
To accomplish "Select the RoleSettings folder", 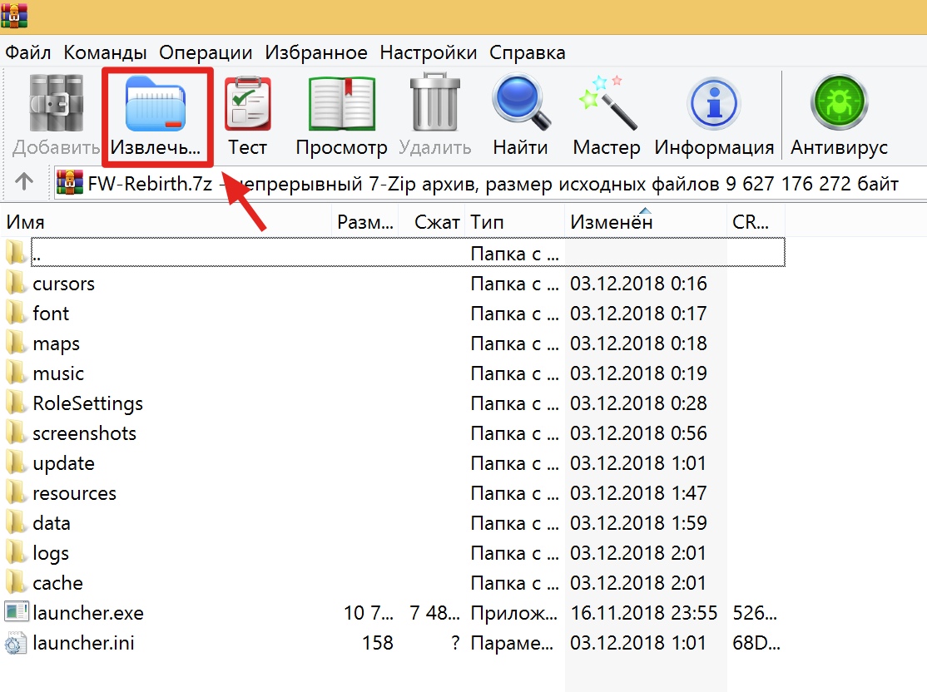I will click(x=87, y=403).
